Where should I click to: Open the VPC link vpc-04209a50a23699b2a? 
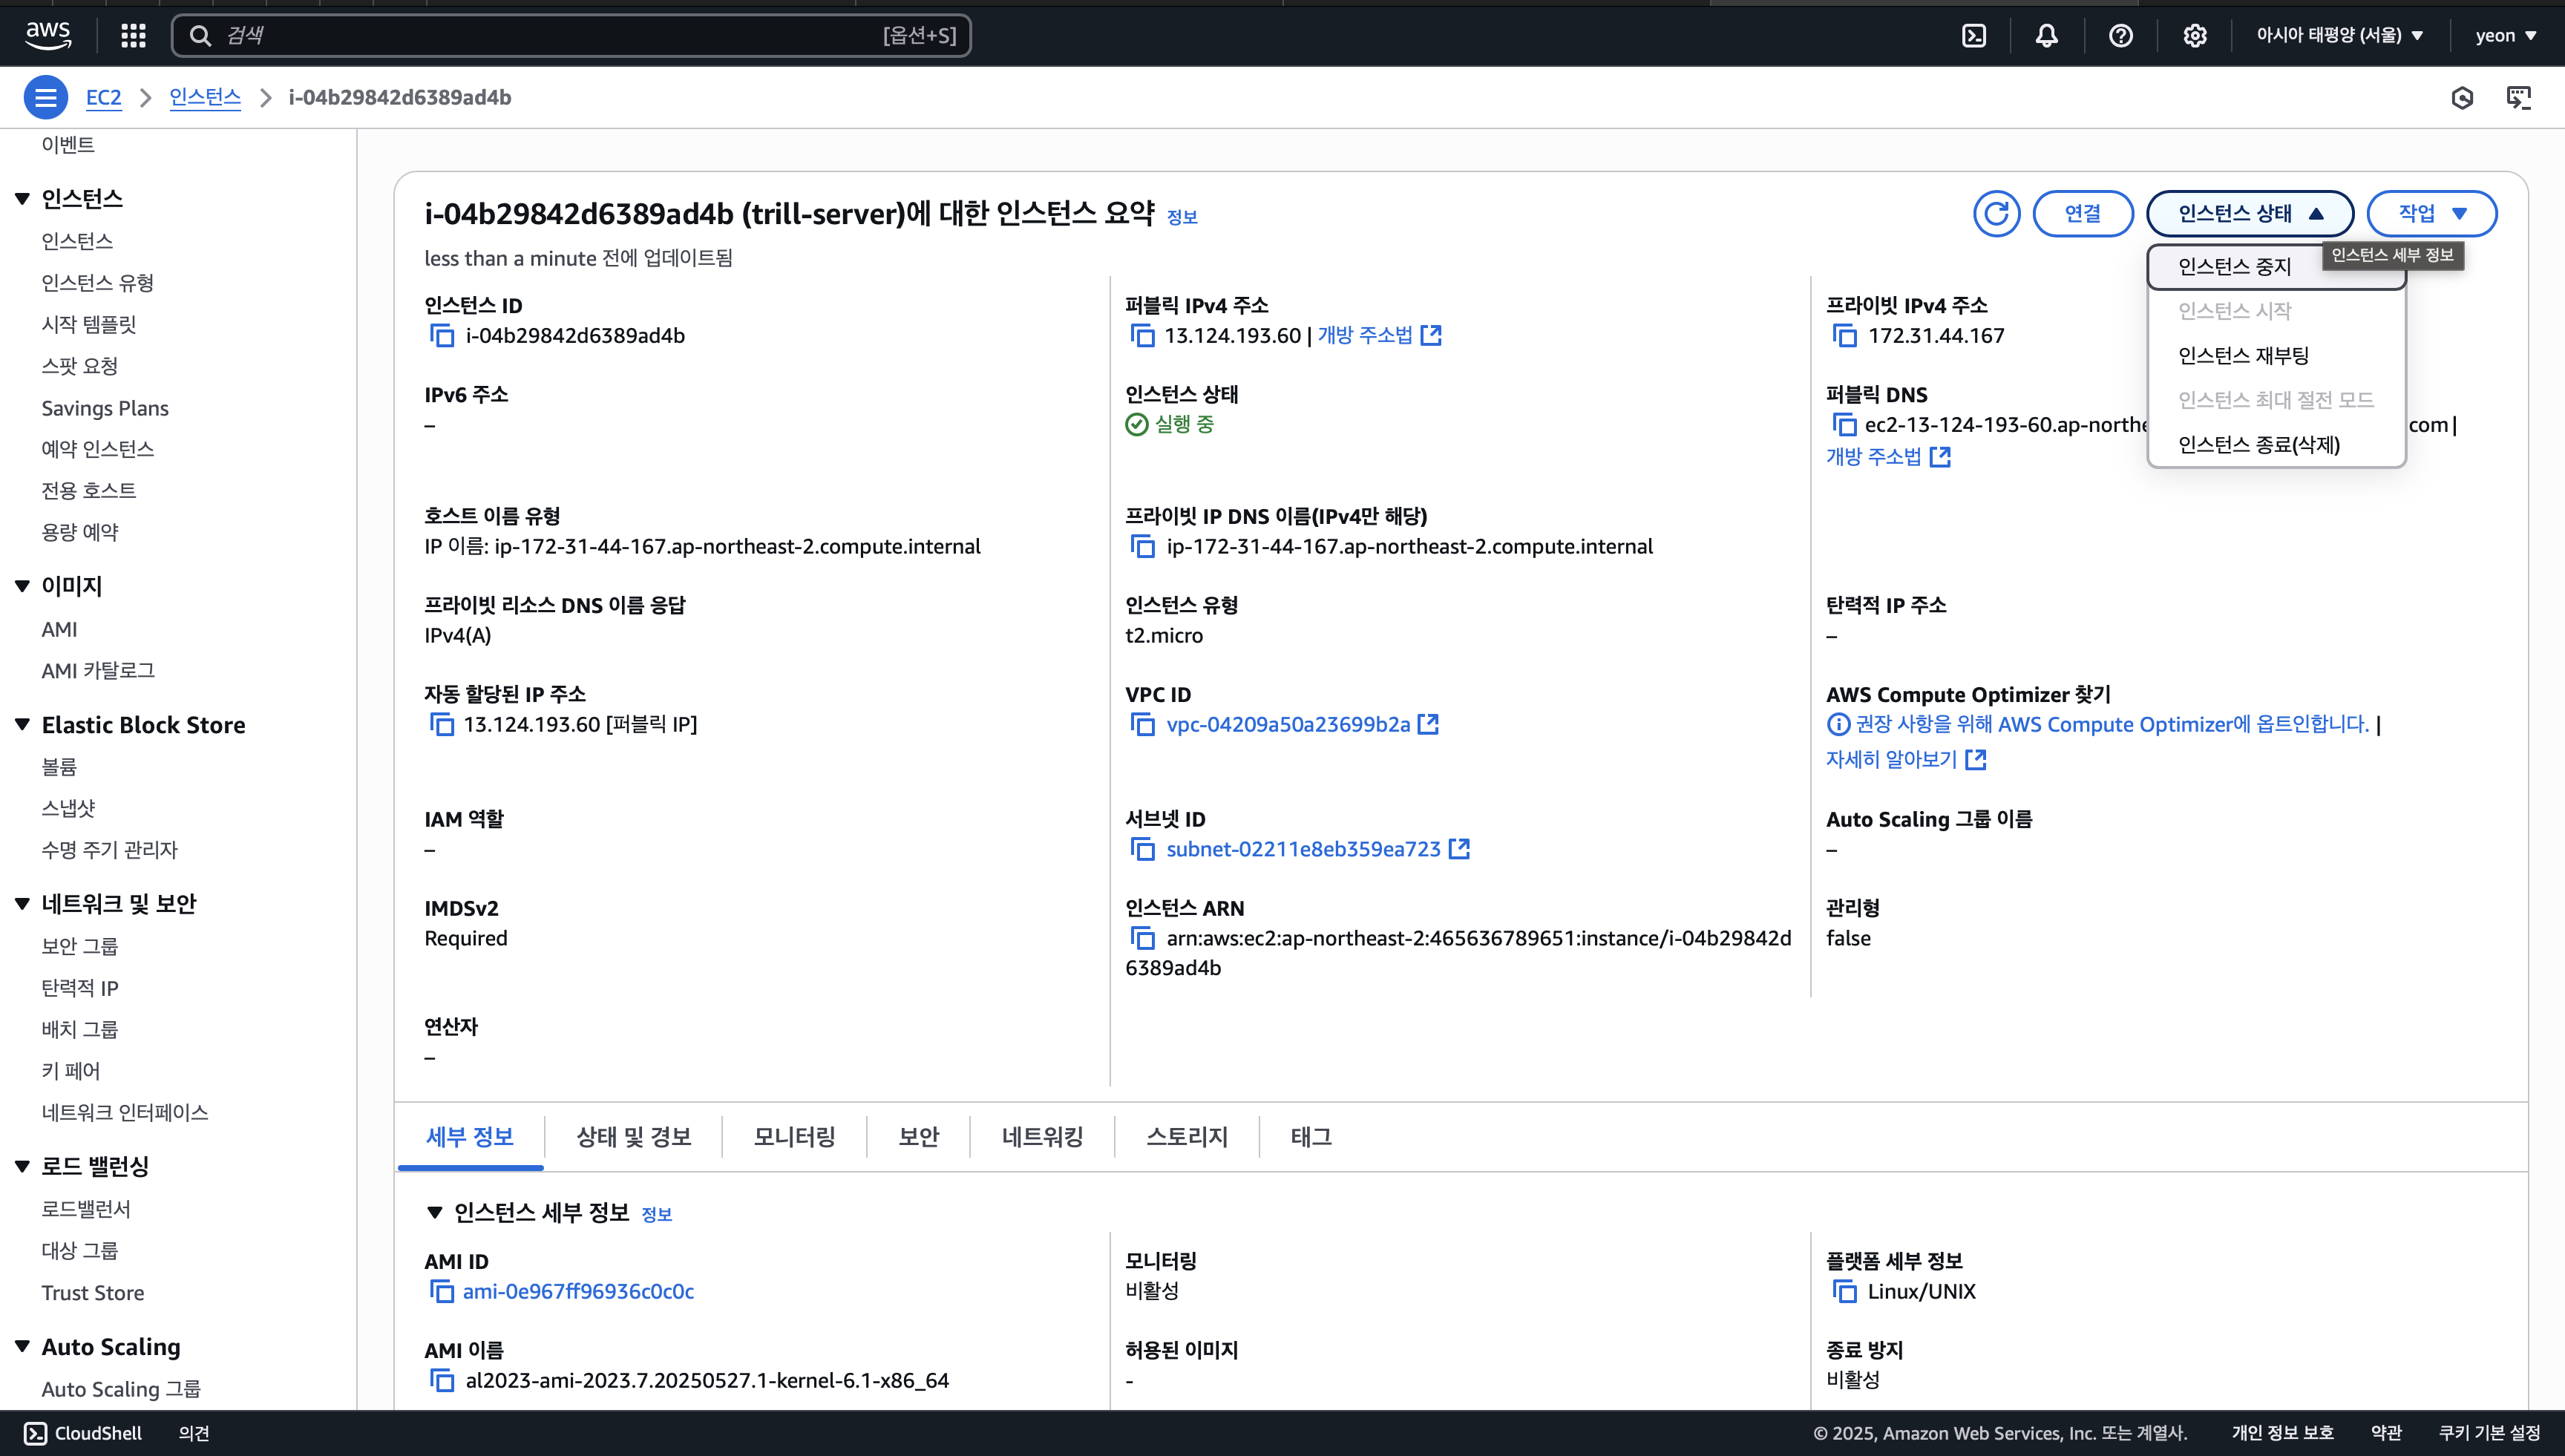(1288, 725)
